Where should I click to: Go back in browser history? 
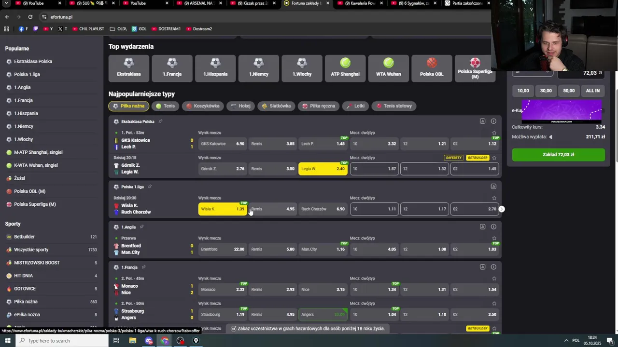click(7, 17)
